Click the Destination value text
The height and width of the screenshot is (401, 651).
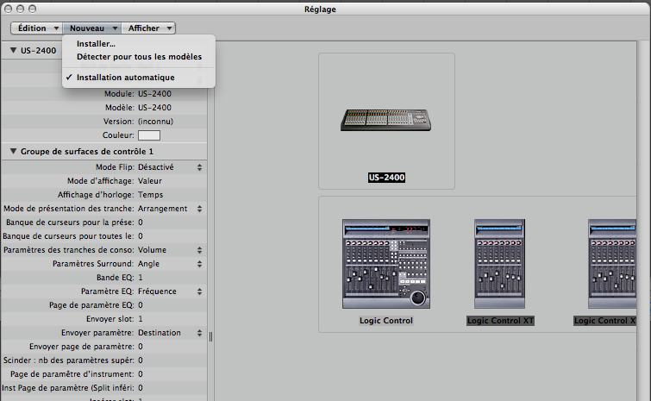click(x=159, y=333)
